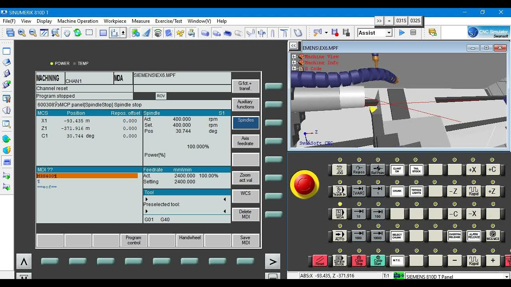Click the 031S button

point(401,21)
